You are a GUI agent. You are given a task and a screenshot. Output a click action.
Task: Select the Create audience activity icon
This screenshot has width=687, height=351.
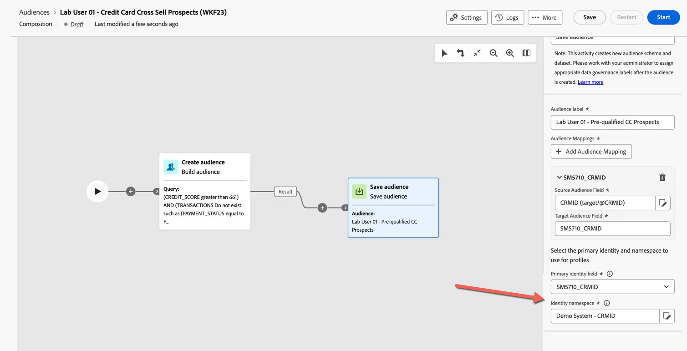click(171, 167)
